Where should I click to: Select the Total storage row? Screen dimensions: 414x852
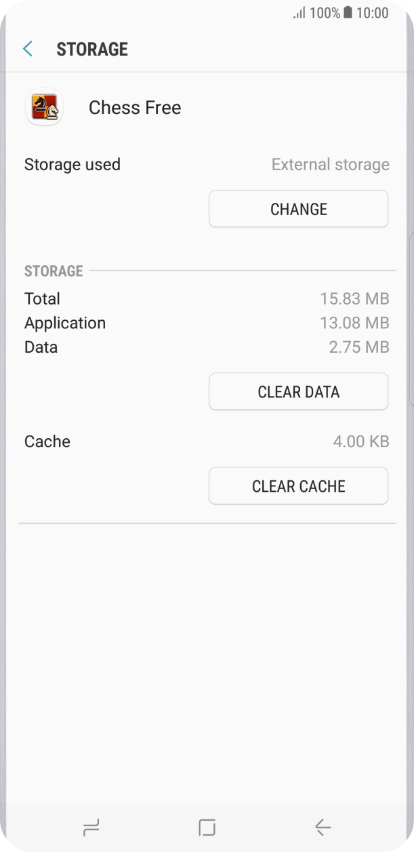(41, 298)
